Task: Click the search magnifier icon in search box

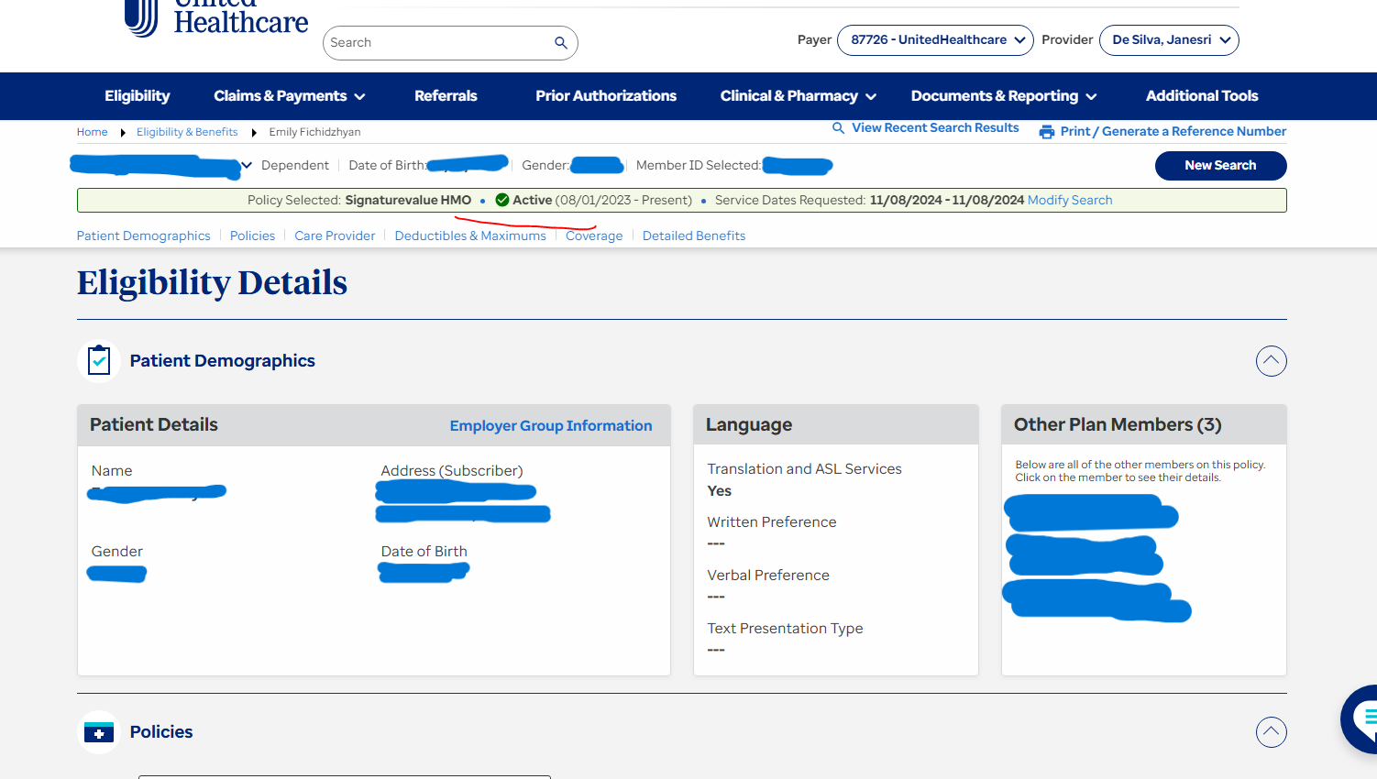Action: tap(560, 43)
